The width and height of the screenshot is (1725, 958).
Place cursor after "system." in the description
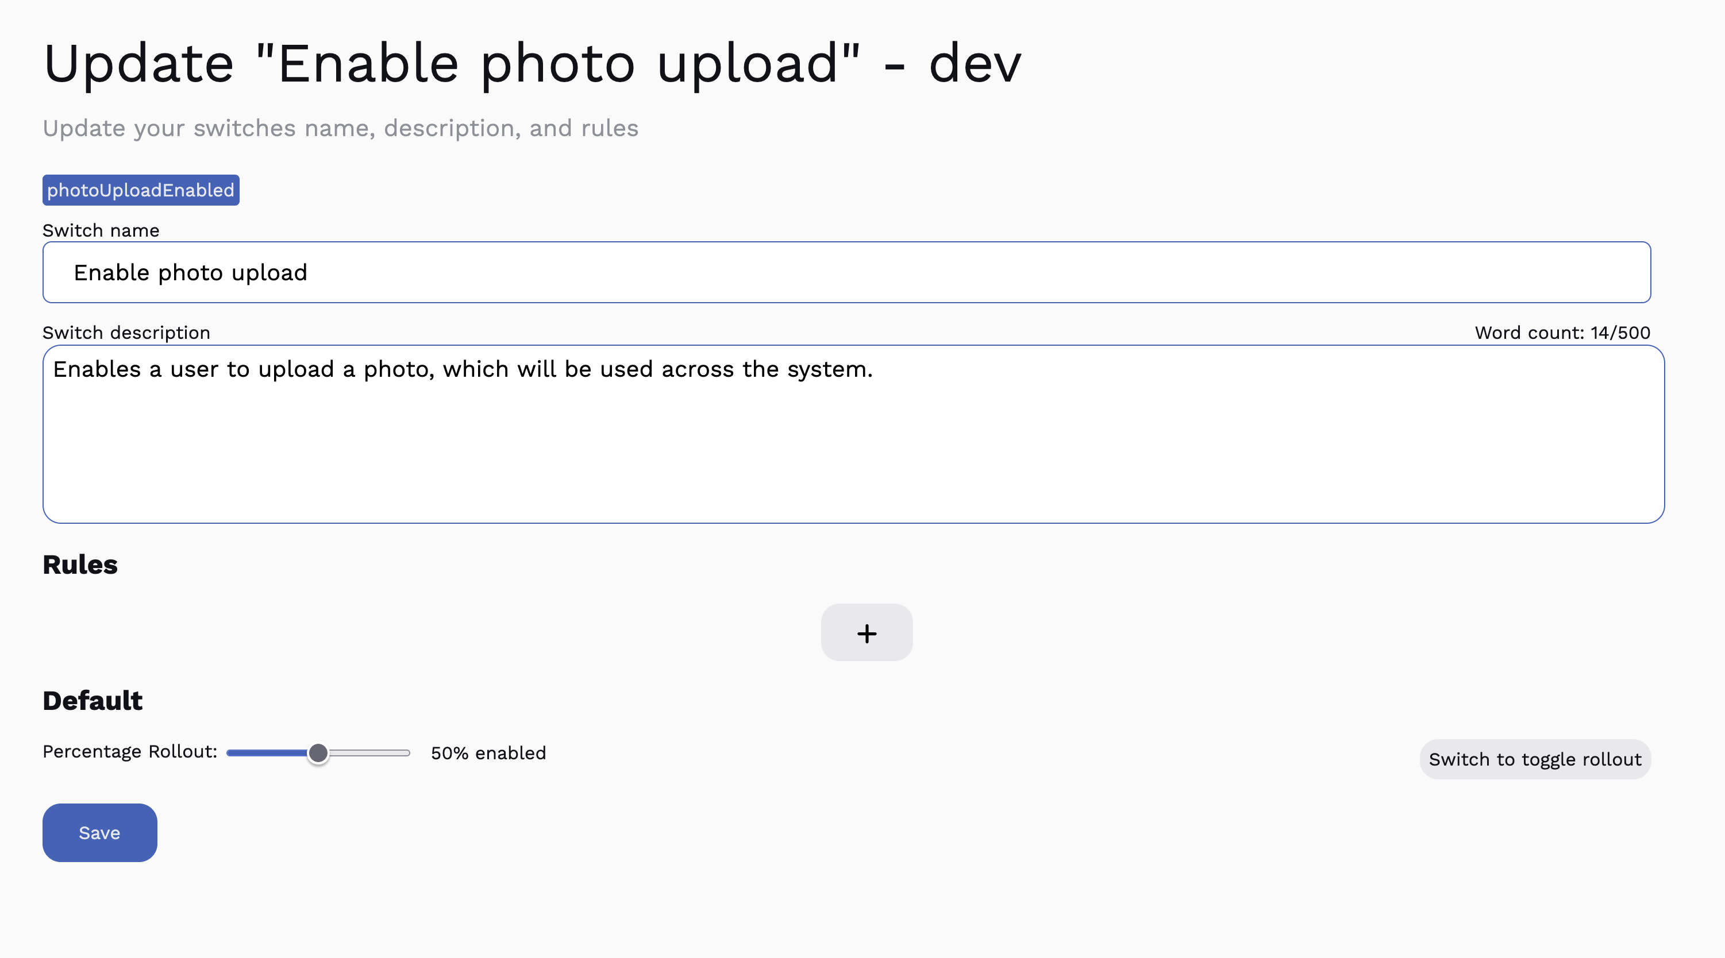click(874, 369)
